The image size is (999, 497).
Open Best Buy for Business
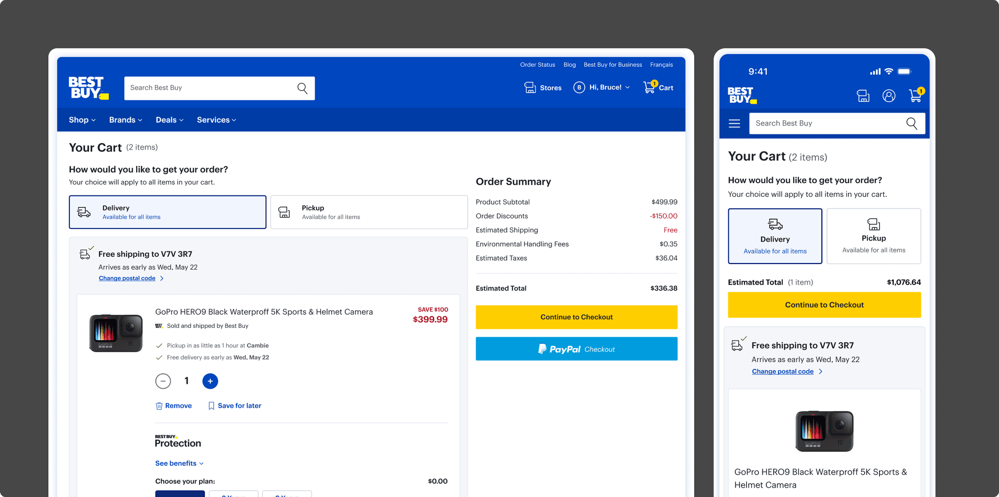click(613, 65)
